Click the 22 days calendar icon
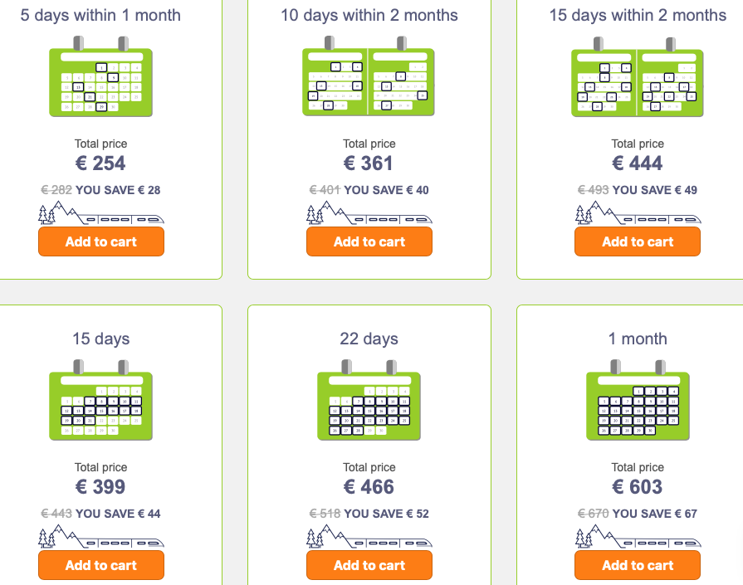 (369, 400)
